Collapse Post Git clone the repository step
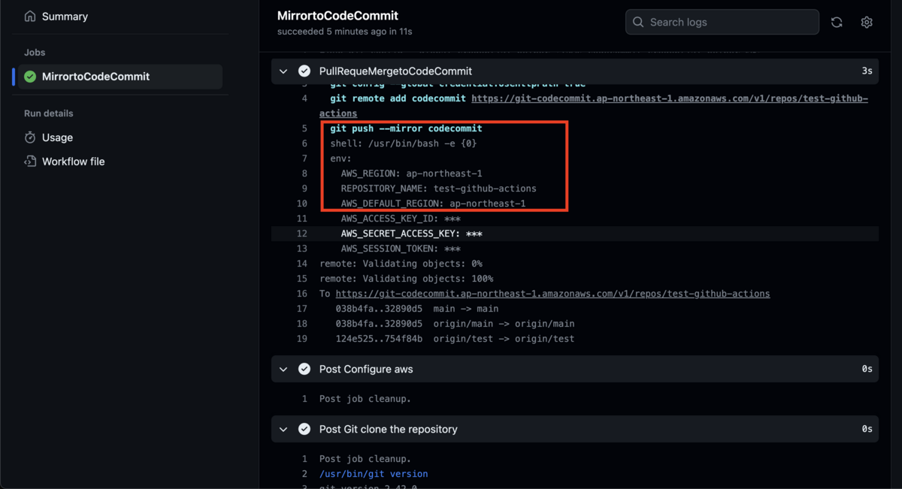The image size is (902, 489). coord(283,429)
